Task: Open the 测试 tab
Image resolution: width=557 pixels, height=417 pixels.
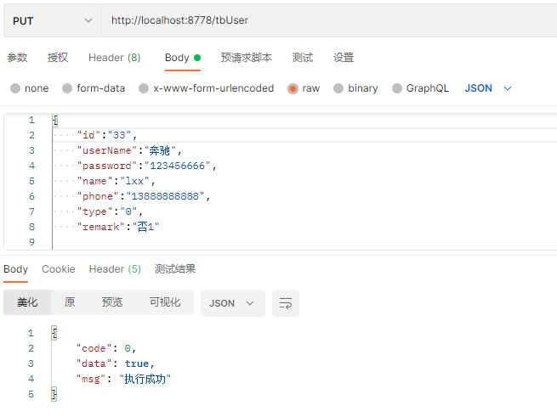Action: (302, 58)
